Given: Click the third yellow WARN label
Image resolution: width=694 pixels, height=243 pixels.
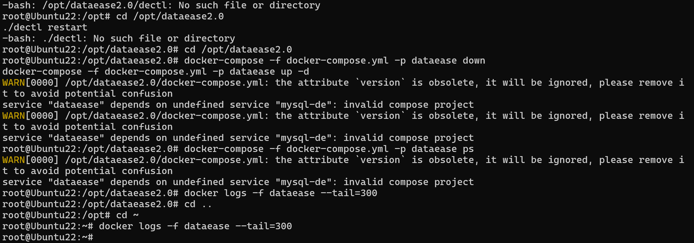Looking at the screenshot, I should point(13,160).
